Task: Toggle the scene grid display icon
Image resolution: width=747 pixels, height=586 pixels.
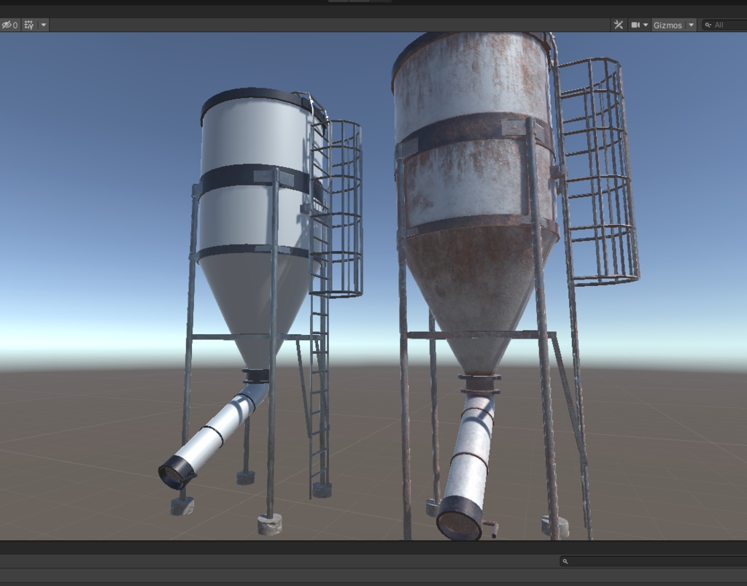Action: coord(28,25)
